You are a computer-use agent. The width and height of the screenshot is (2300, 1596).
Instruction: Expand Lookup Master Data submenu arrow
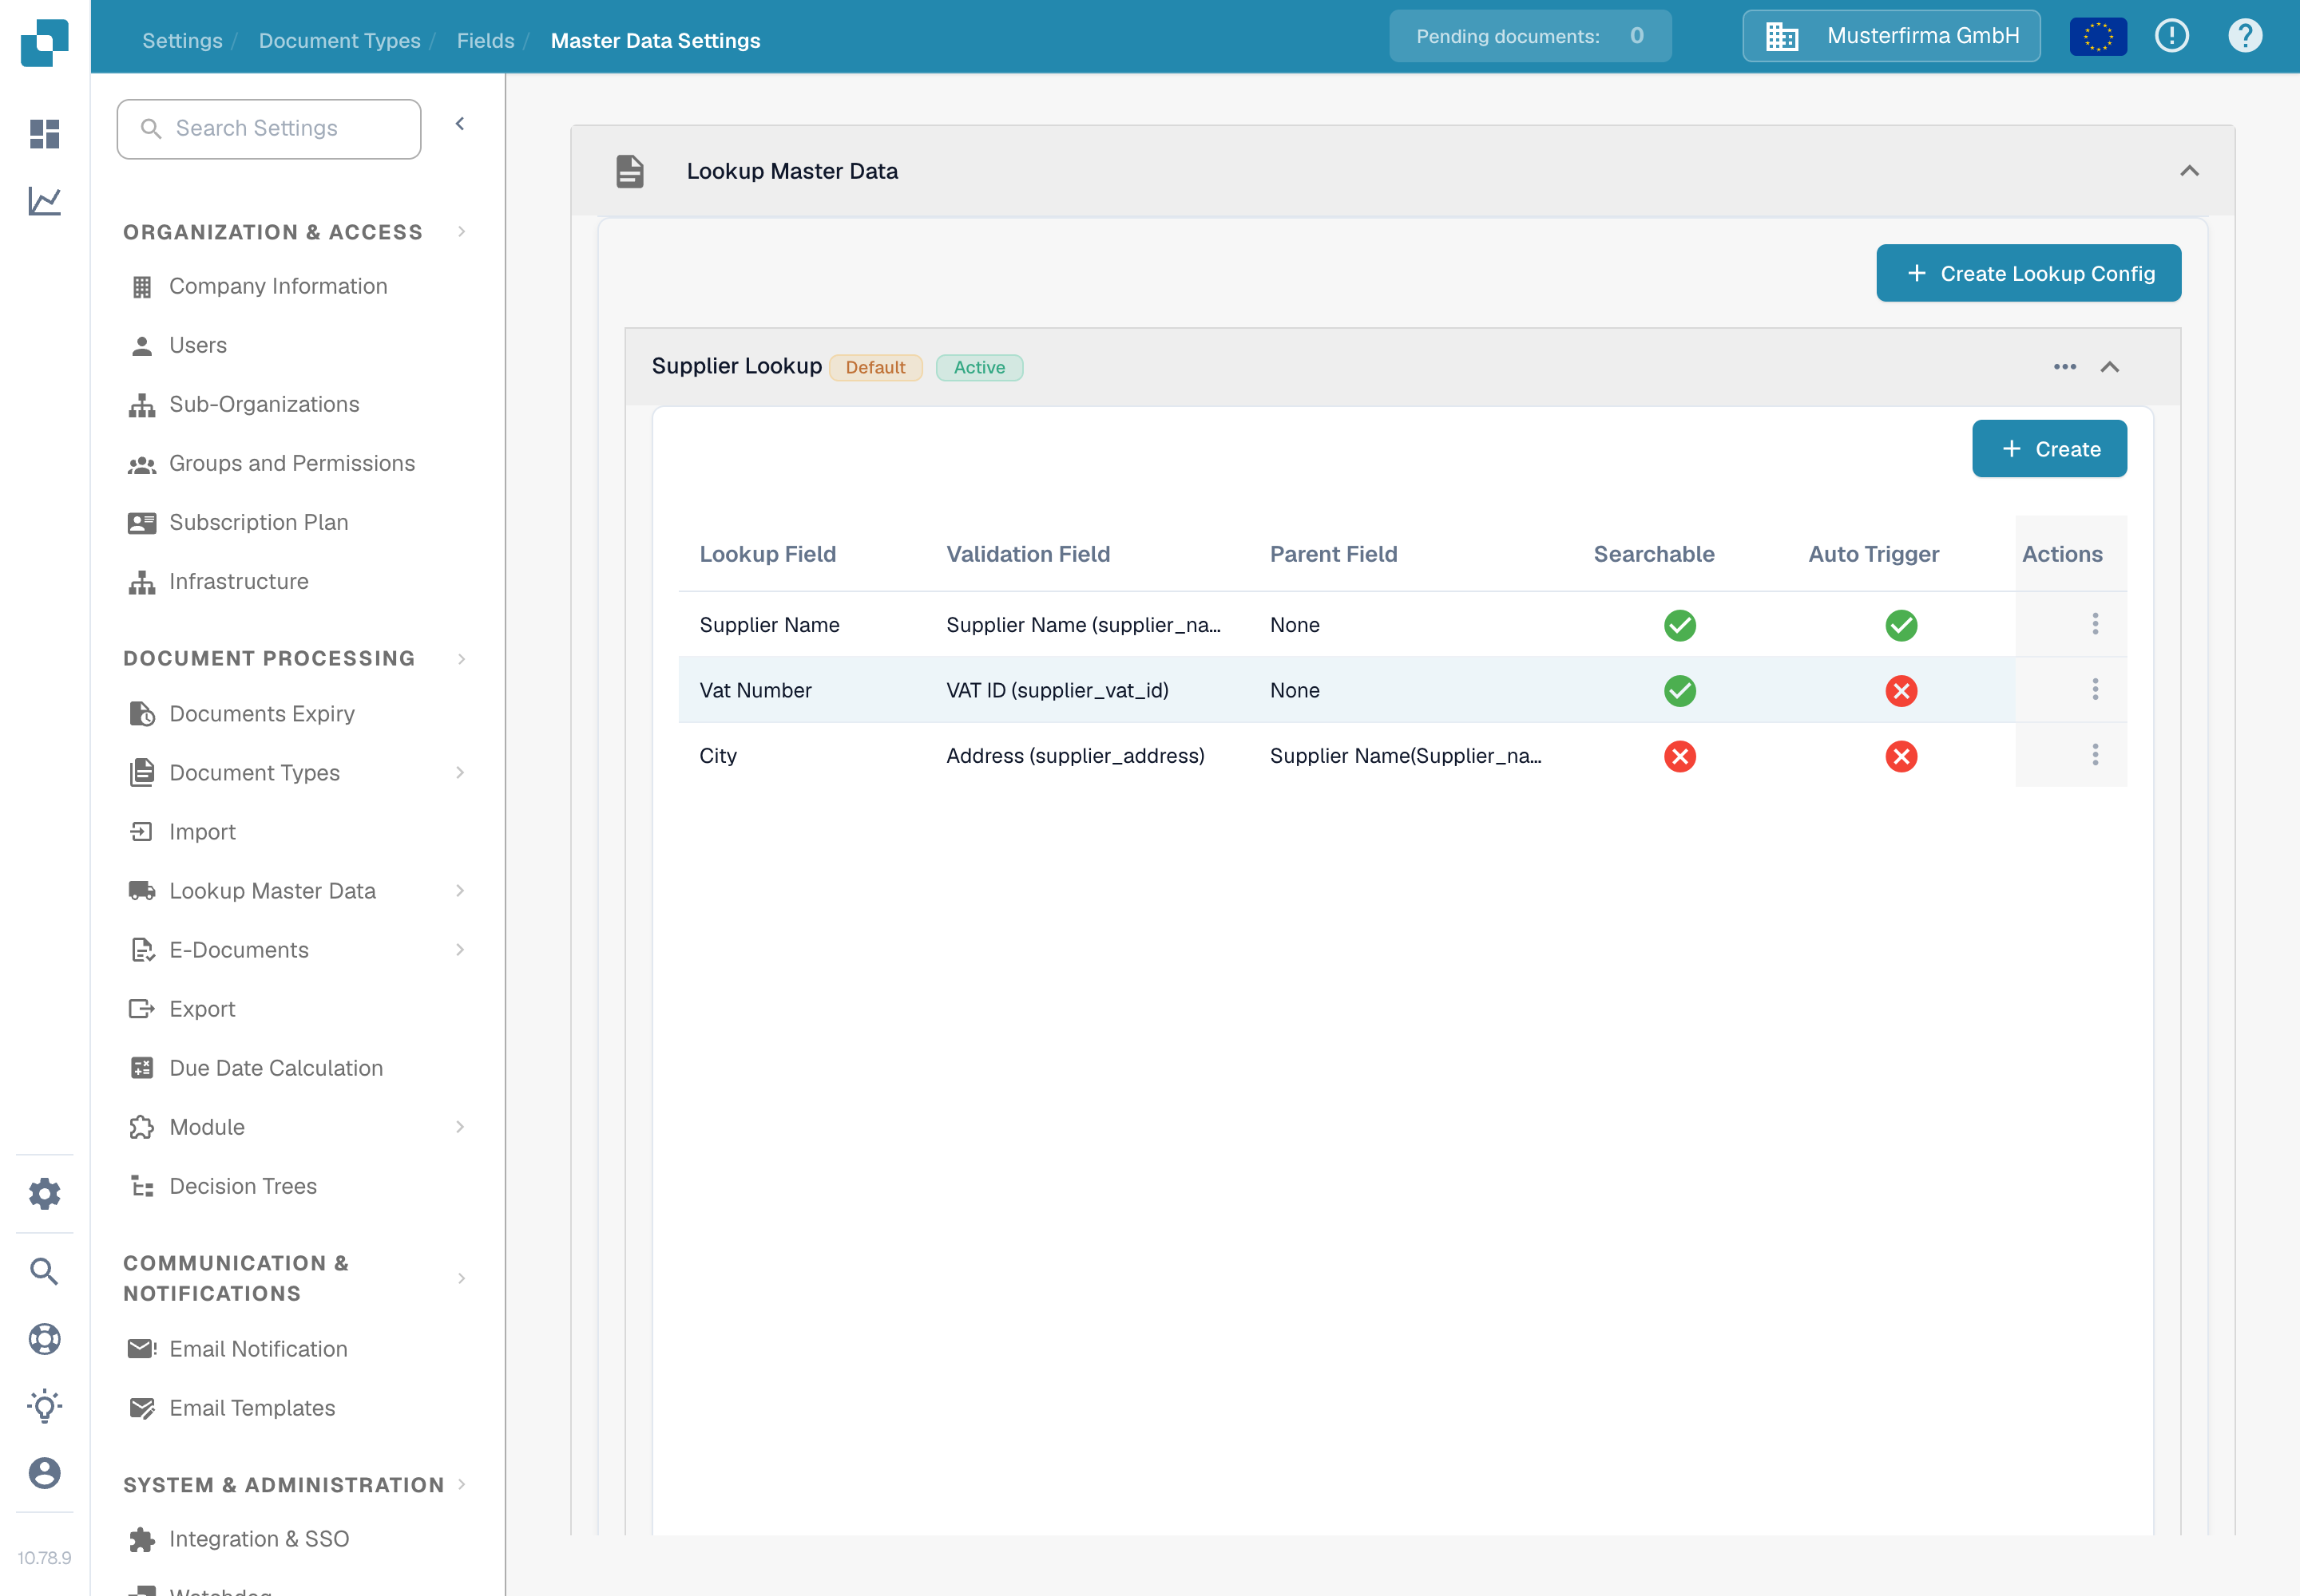(x=459, y=890)
